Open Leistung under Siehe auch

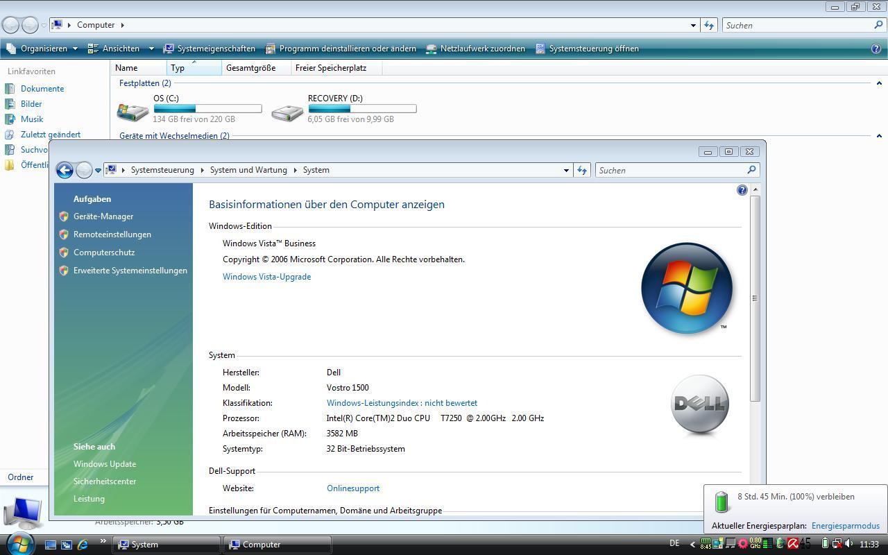pos(89,499)
